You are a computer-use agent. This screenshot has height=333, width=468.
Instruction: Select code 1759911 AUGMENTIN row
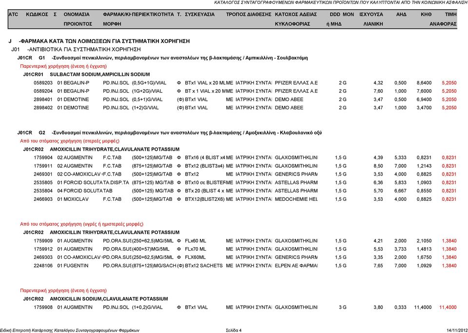coord(245,166)
